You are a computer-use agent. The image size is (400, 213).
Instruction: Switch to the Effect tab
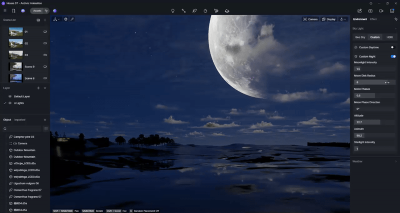pyautogui.click(x=373, y=19)
